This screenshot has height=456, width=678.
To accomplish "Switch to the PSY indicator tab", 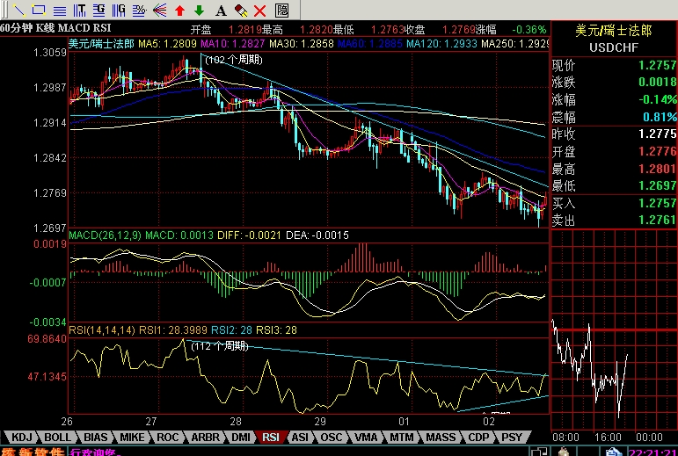I will [512, 437].
